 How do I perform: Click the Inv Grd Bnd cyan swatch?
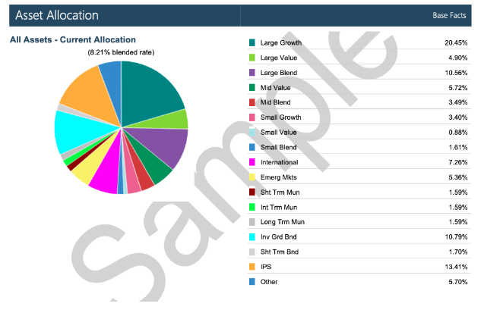(252, 237)
